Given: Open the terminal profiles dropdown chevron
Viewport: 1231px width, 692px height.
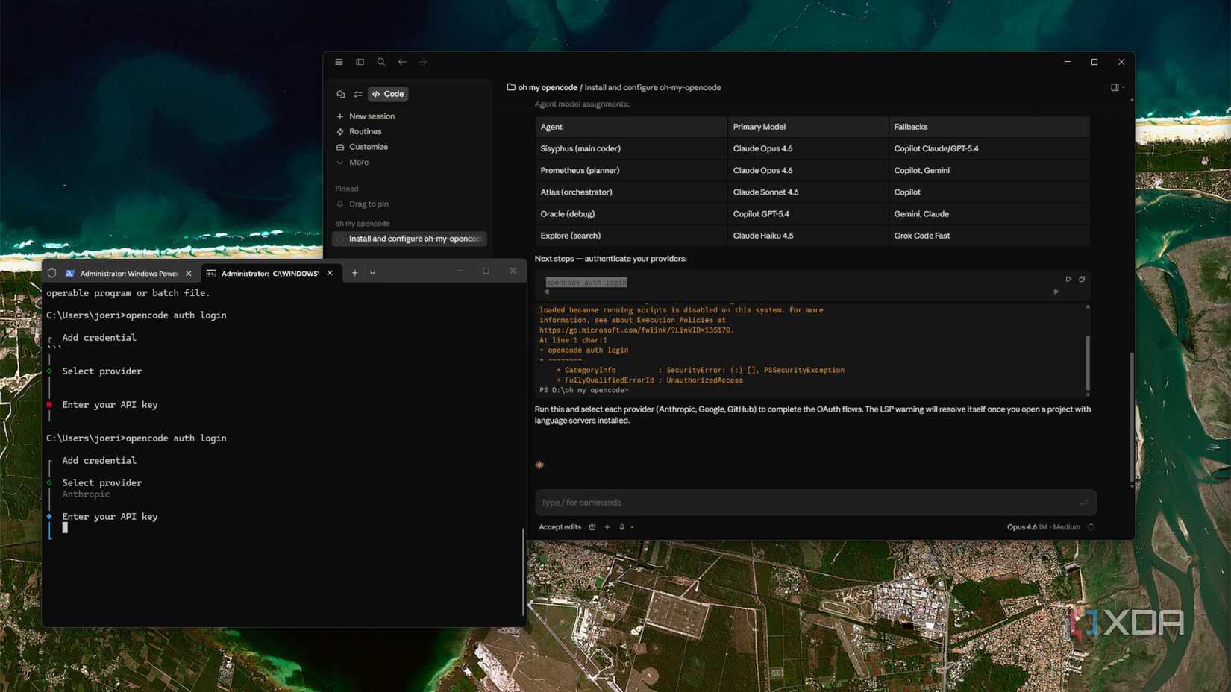Looking at the screenshot, I should pyautogui.click(x=372, y=273).
